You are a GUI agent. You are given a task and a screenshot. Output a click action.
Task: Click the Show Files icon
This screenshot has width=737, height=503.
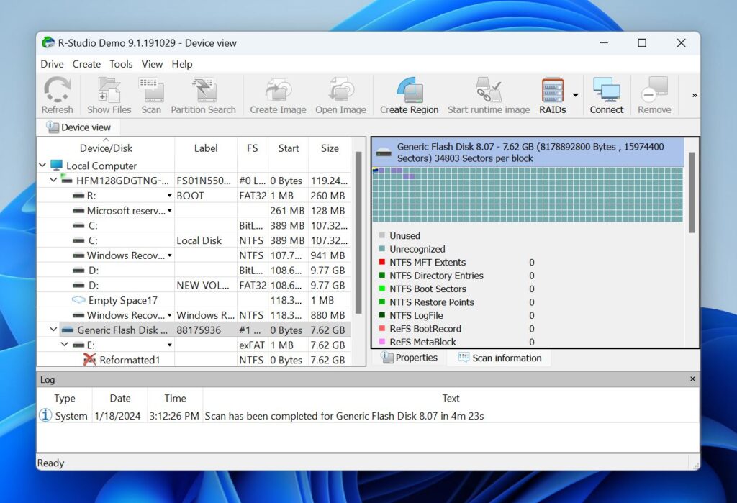coord(108,90)
